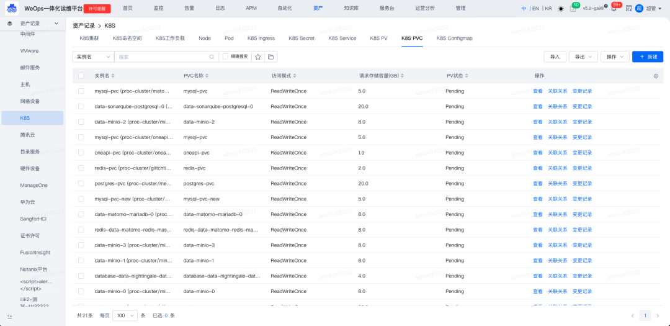Select checkbox for data-minio-2 row
This screenshot has height=326, width=670.
click(81, 122)
